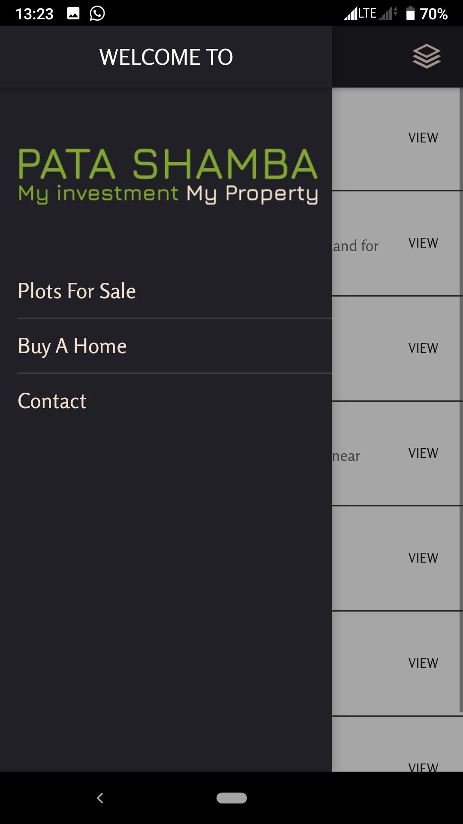
Task: Tap the home pill navigation button
Action: pyautogui.click(x=231, y=798)
